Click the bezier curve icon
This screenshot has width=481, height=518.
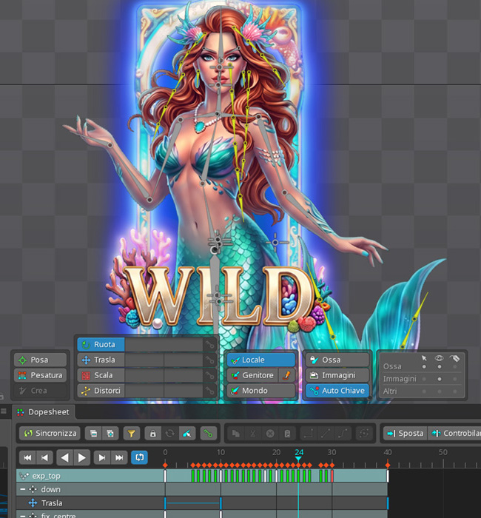343,433
